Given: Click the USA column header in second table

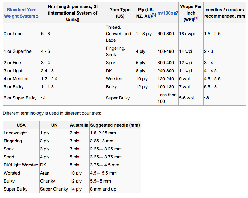Looking at the screenshot, I should point(21,125).
